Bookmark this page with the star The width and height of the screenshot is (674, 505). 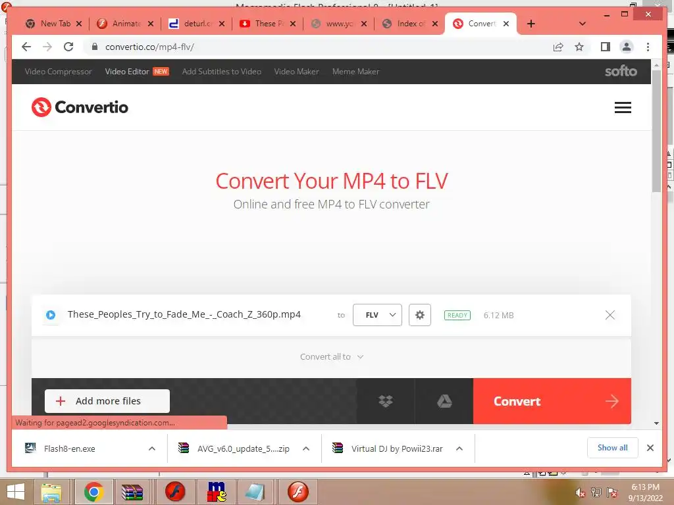click(579, 47)
